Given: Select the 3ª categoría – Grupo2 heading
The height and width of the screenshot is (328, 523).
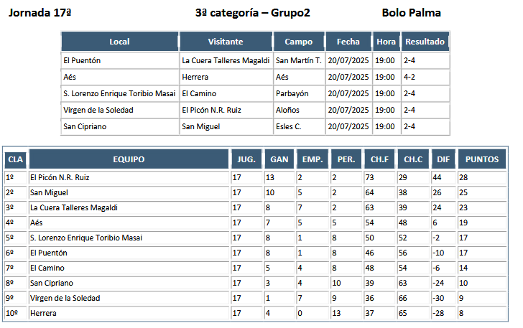Looking at the screenshot, I should 252,13.
